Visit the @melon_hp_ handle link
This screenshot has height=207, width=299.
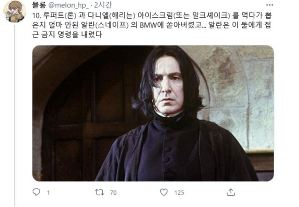(x=68, y=5)
